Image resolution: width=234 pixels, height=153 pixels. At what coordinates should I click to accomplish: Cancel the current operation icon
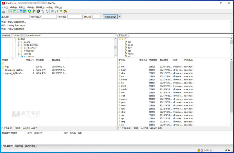tap(38, 11)
